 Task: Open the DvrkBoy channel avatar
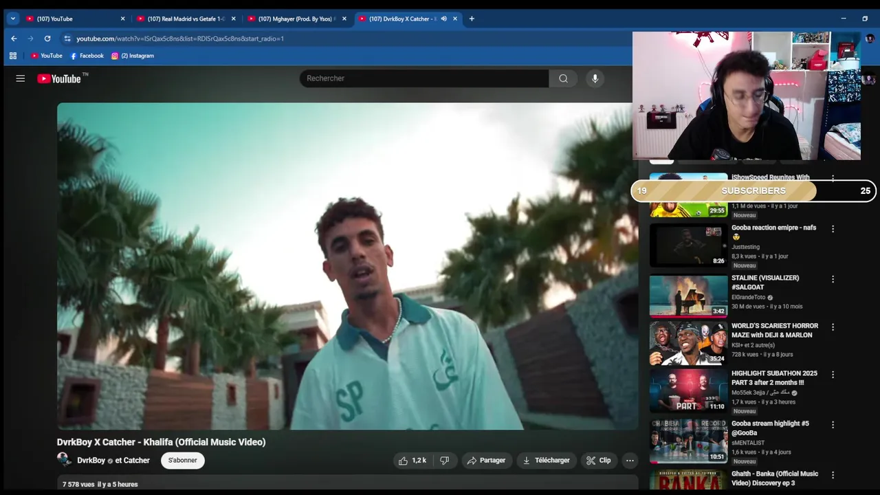click(x=64, y=459)
